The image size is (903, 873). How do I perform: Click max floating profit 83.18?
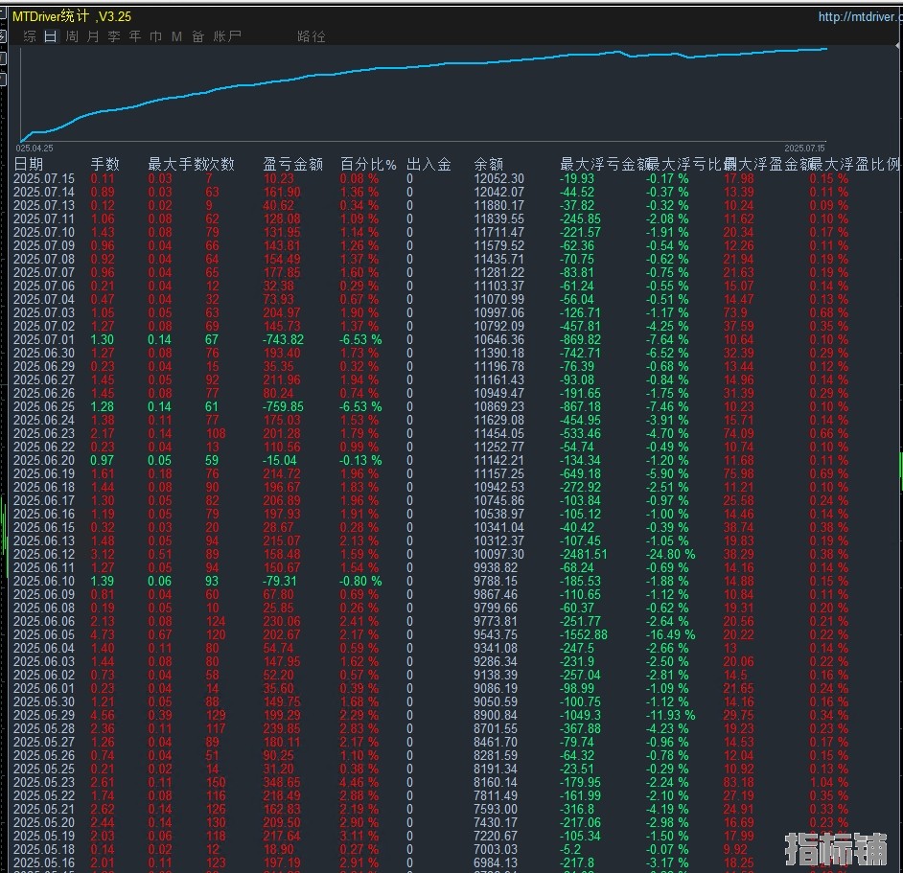pyautogui.click(x=738, y=783)
